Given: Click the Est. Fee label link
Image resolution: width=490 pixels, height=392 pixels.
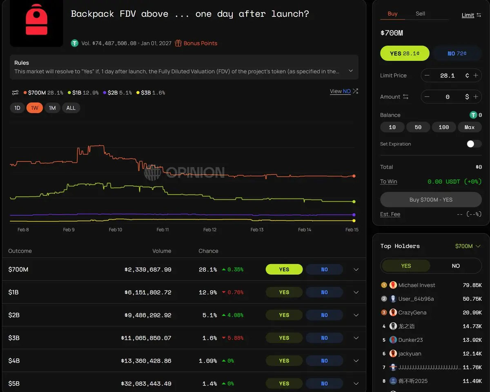Looking at the screenshot, I should 390,214.
